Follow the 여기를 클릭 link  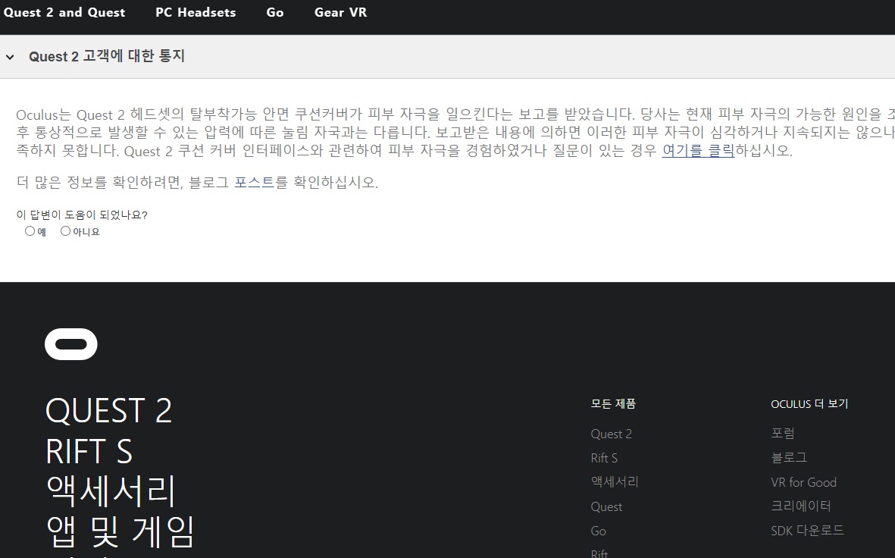tap(698, 151)
